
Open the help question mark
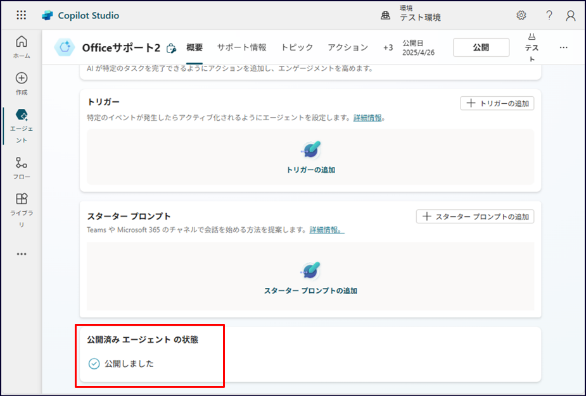[x=549, y=15]
